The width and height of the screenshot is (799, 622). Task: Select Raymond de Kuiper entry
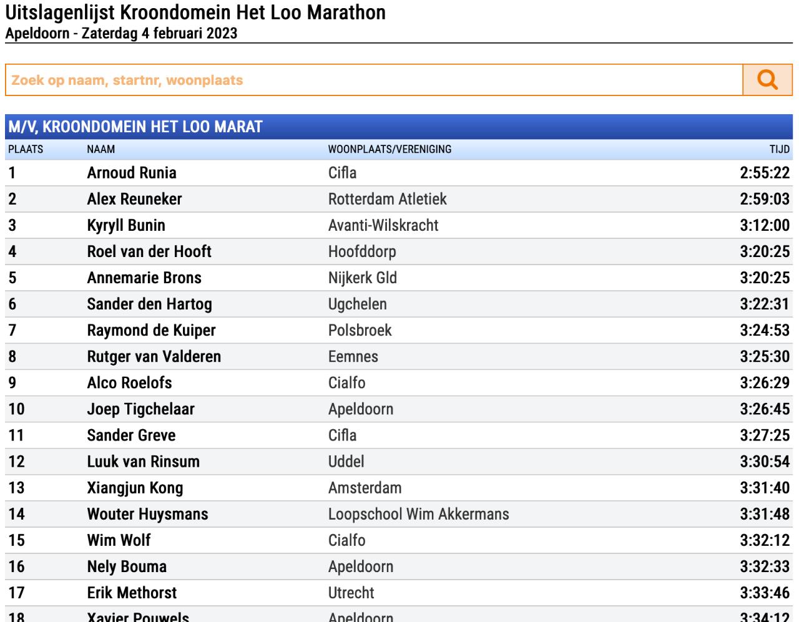click(399, 330)
